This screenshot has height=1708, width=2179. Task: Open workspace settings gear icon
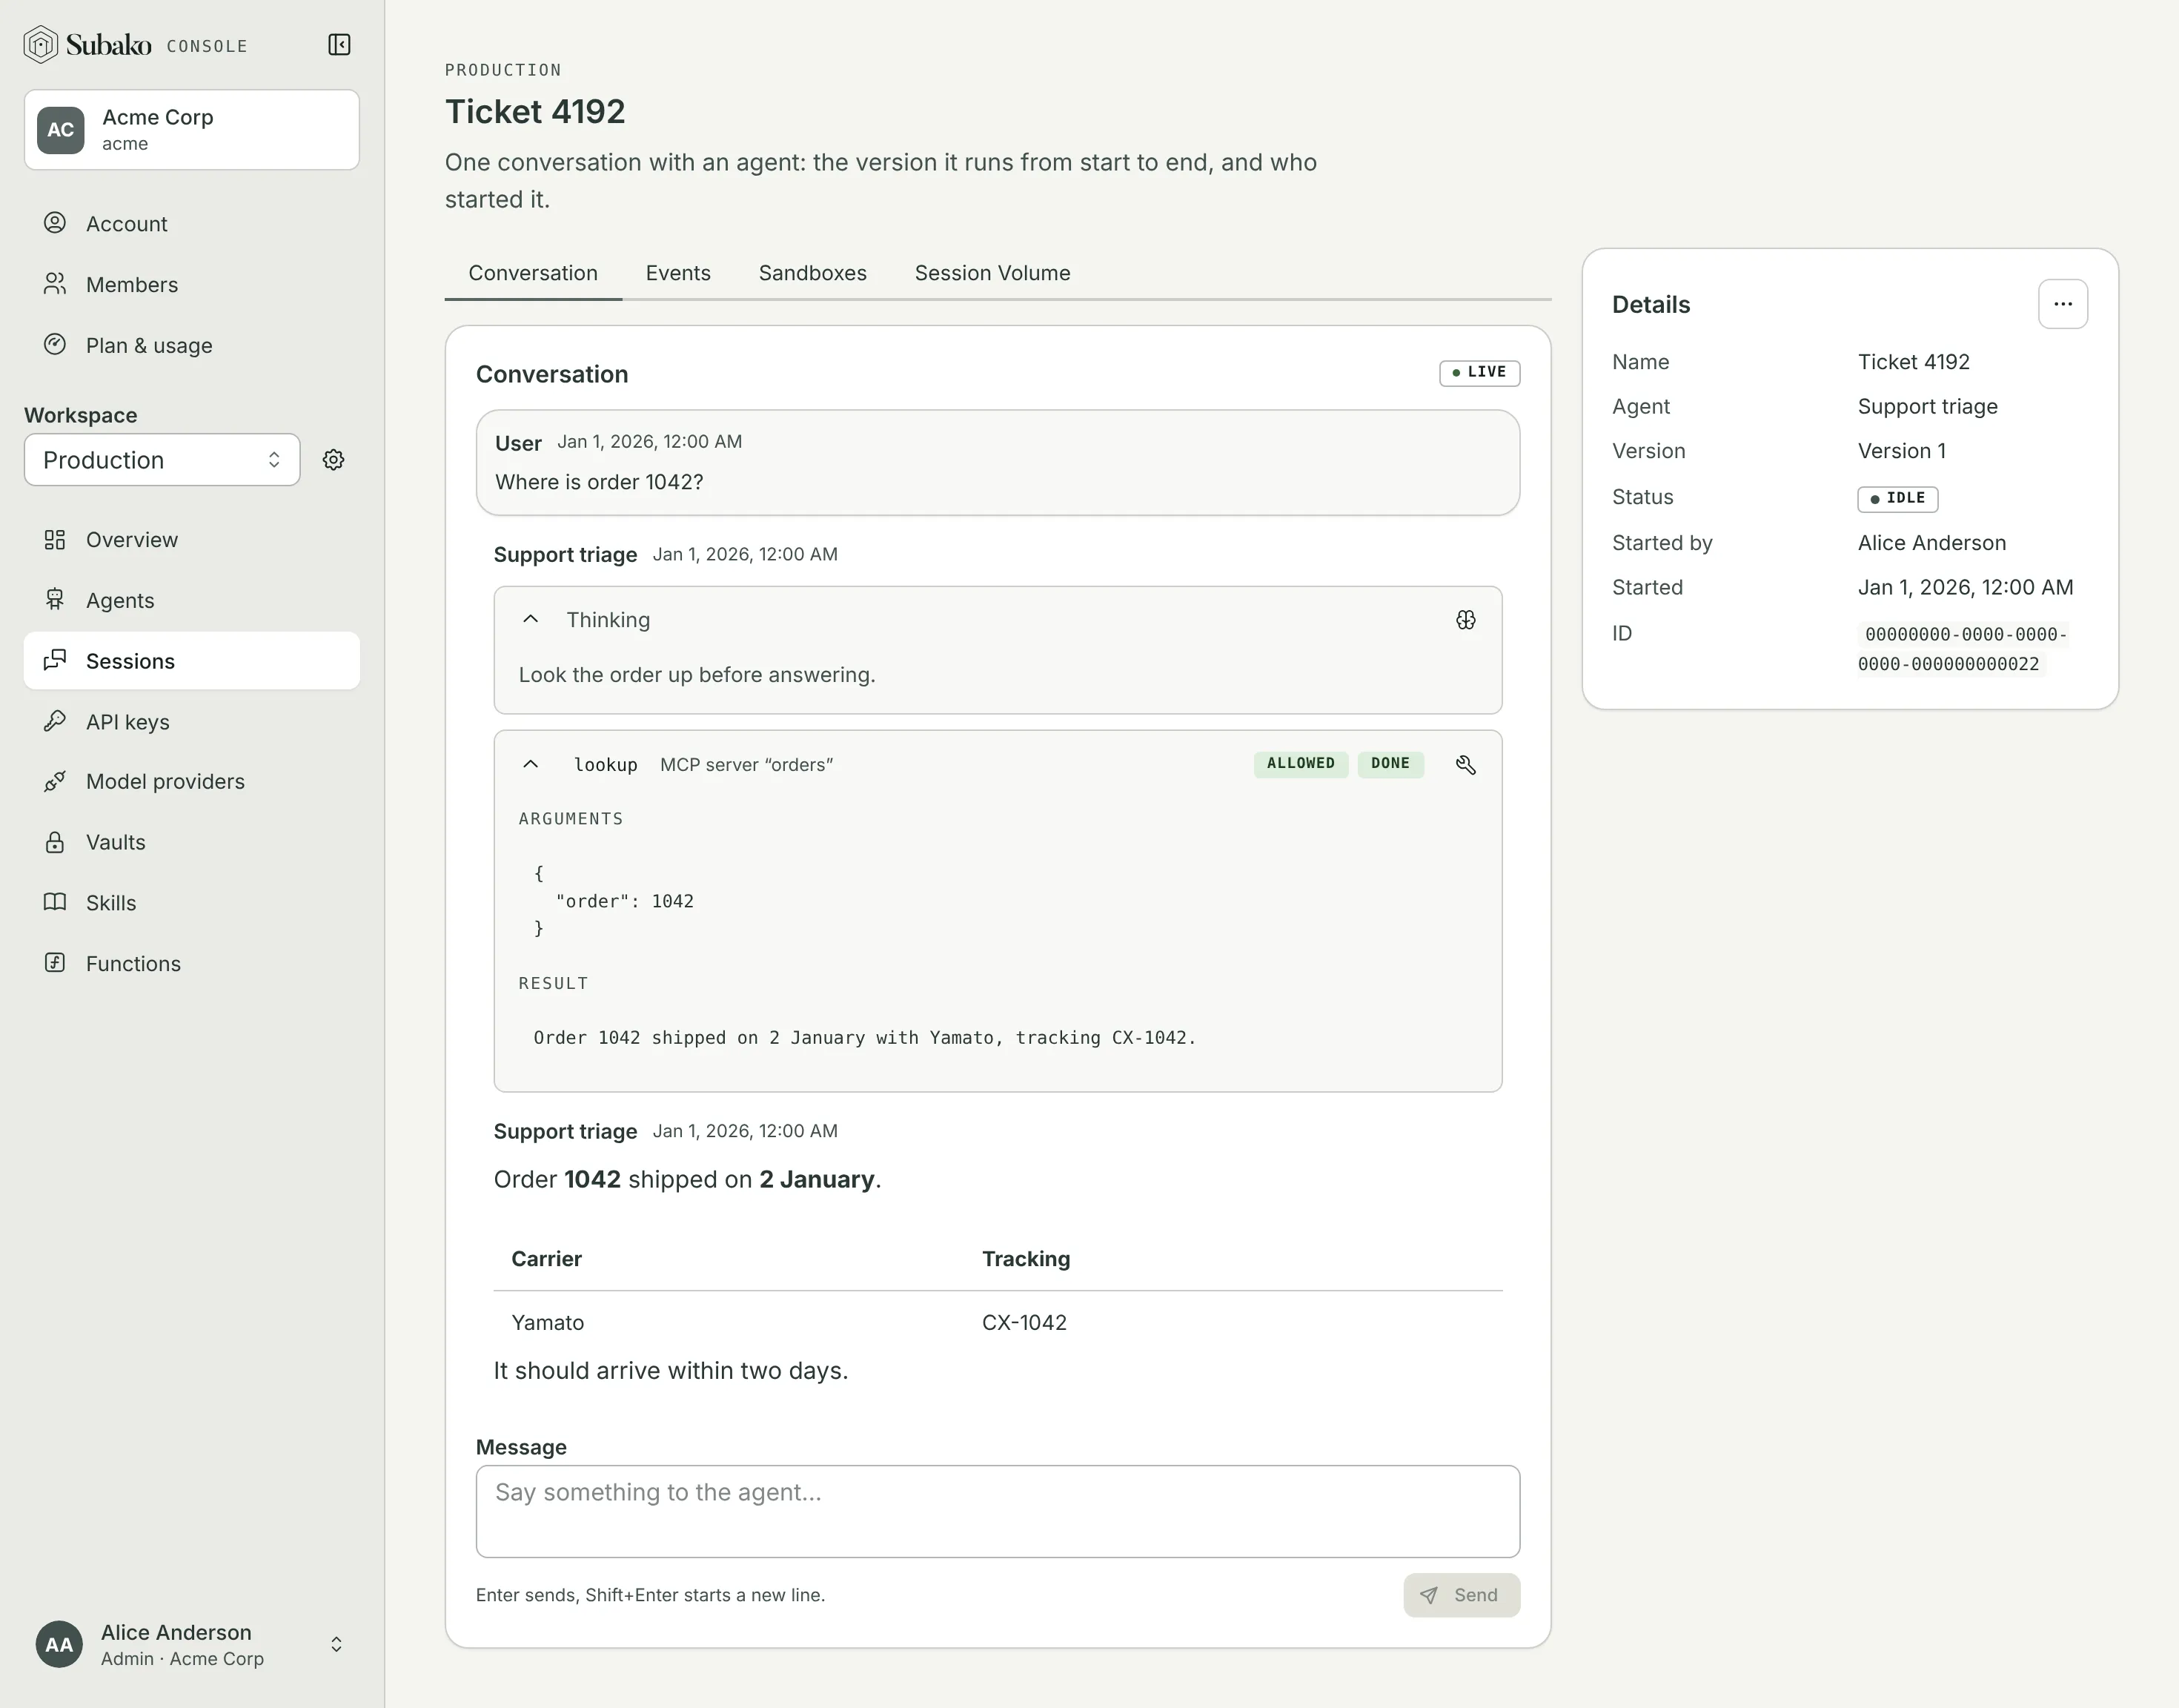pos(334,460)
